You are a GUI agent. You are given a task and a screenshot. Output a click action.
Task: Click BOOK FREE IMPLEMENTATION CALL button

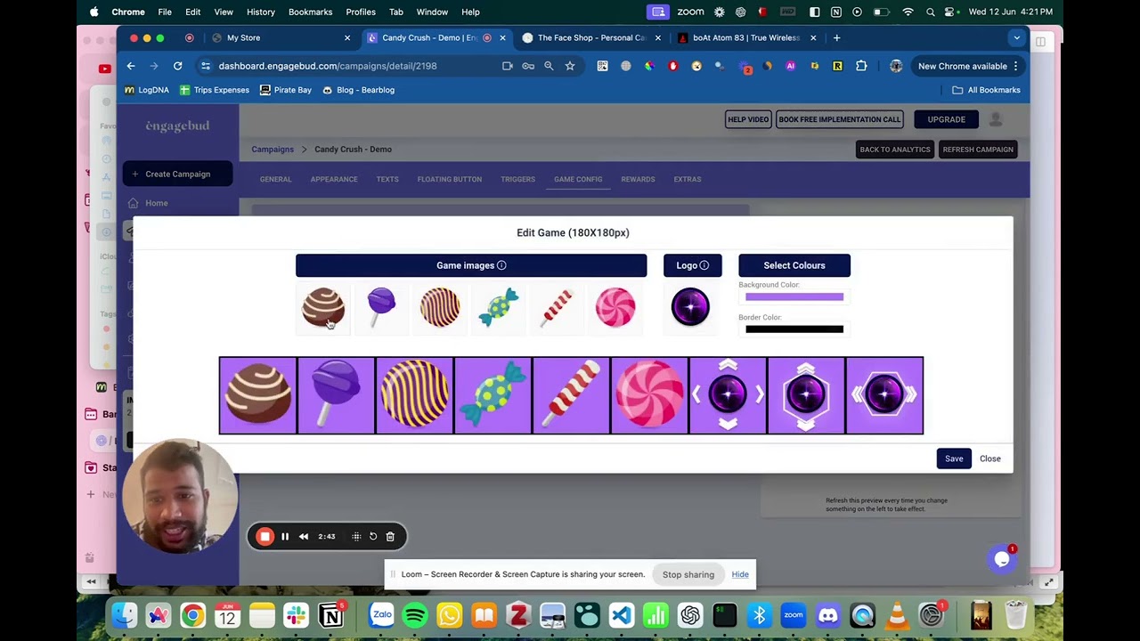pyautogui.click(x=839, y=119)
